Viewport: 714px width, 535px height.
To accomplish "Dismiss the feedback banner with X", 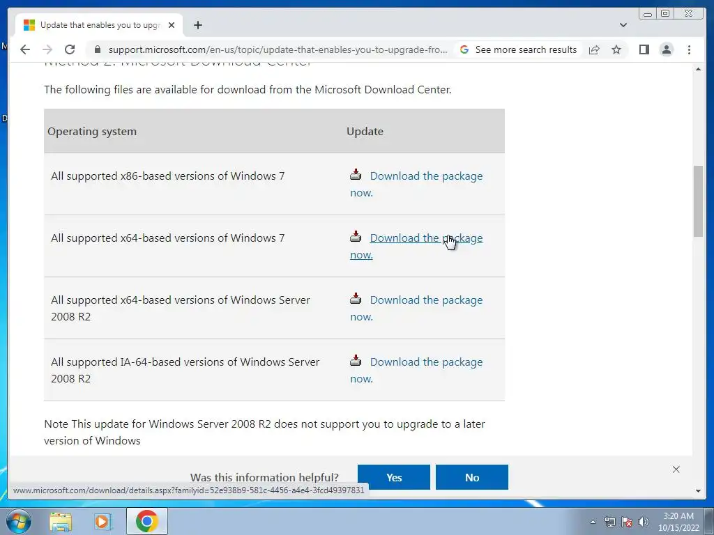I will coord(676,470).
